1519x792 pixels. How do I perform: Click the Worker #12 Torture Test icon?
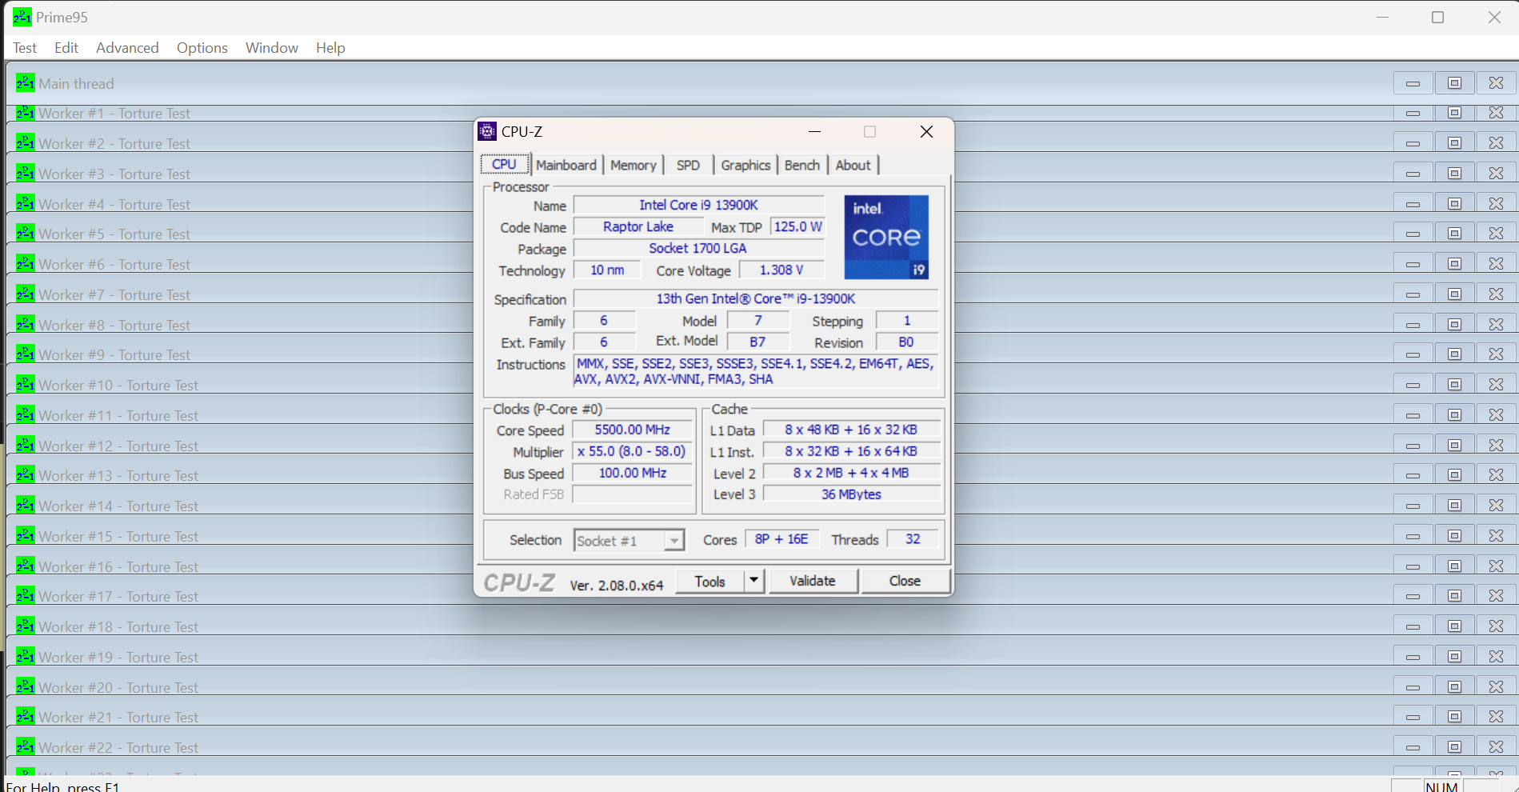[25, 445]
